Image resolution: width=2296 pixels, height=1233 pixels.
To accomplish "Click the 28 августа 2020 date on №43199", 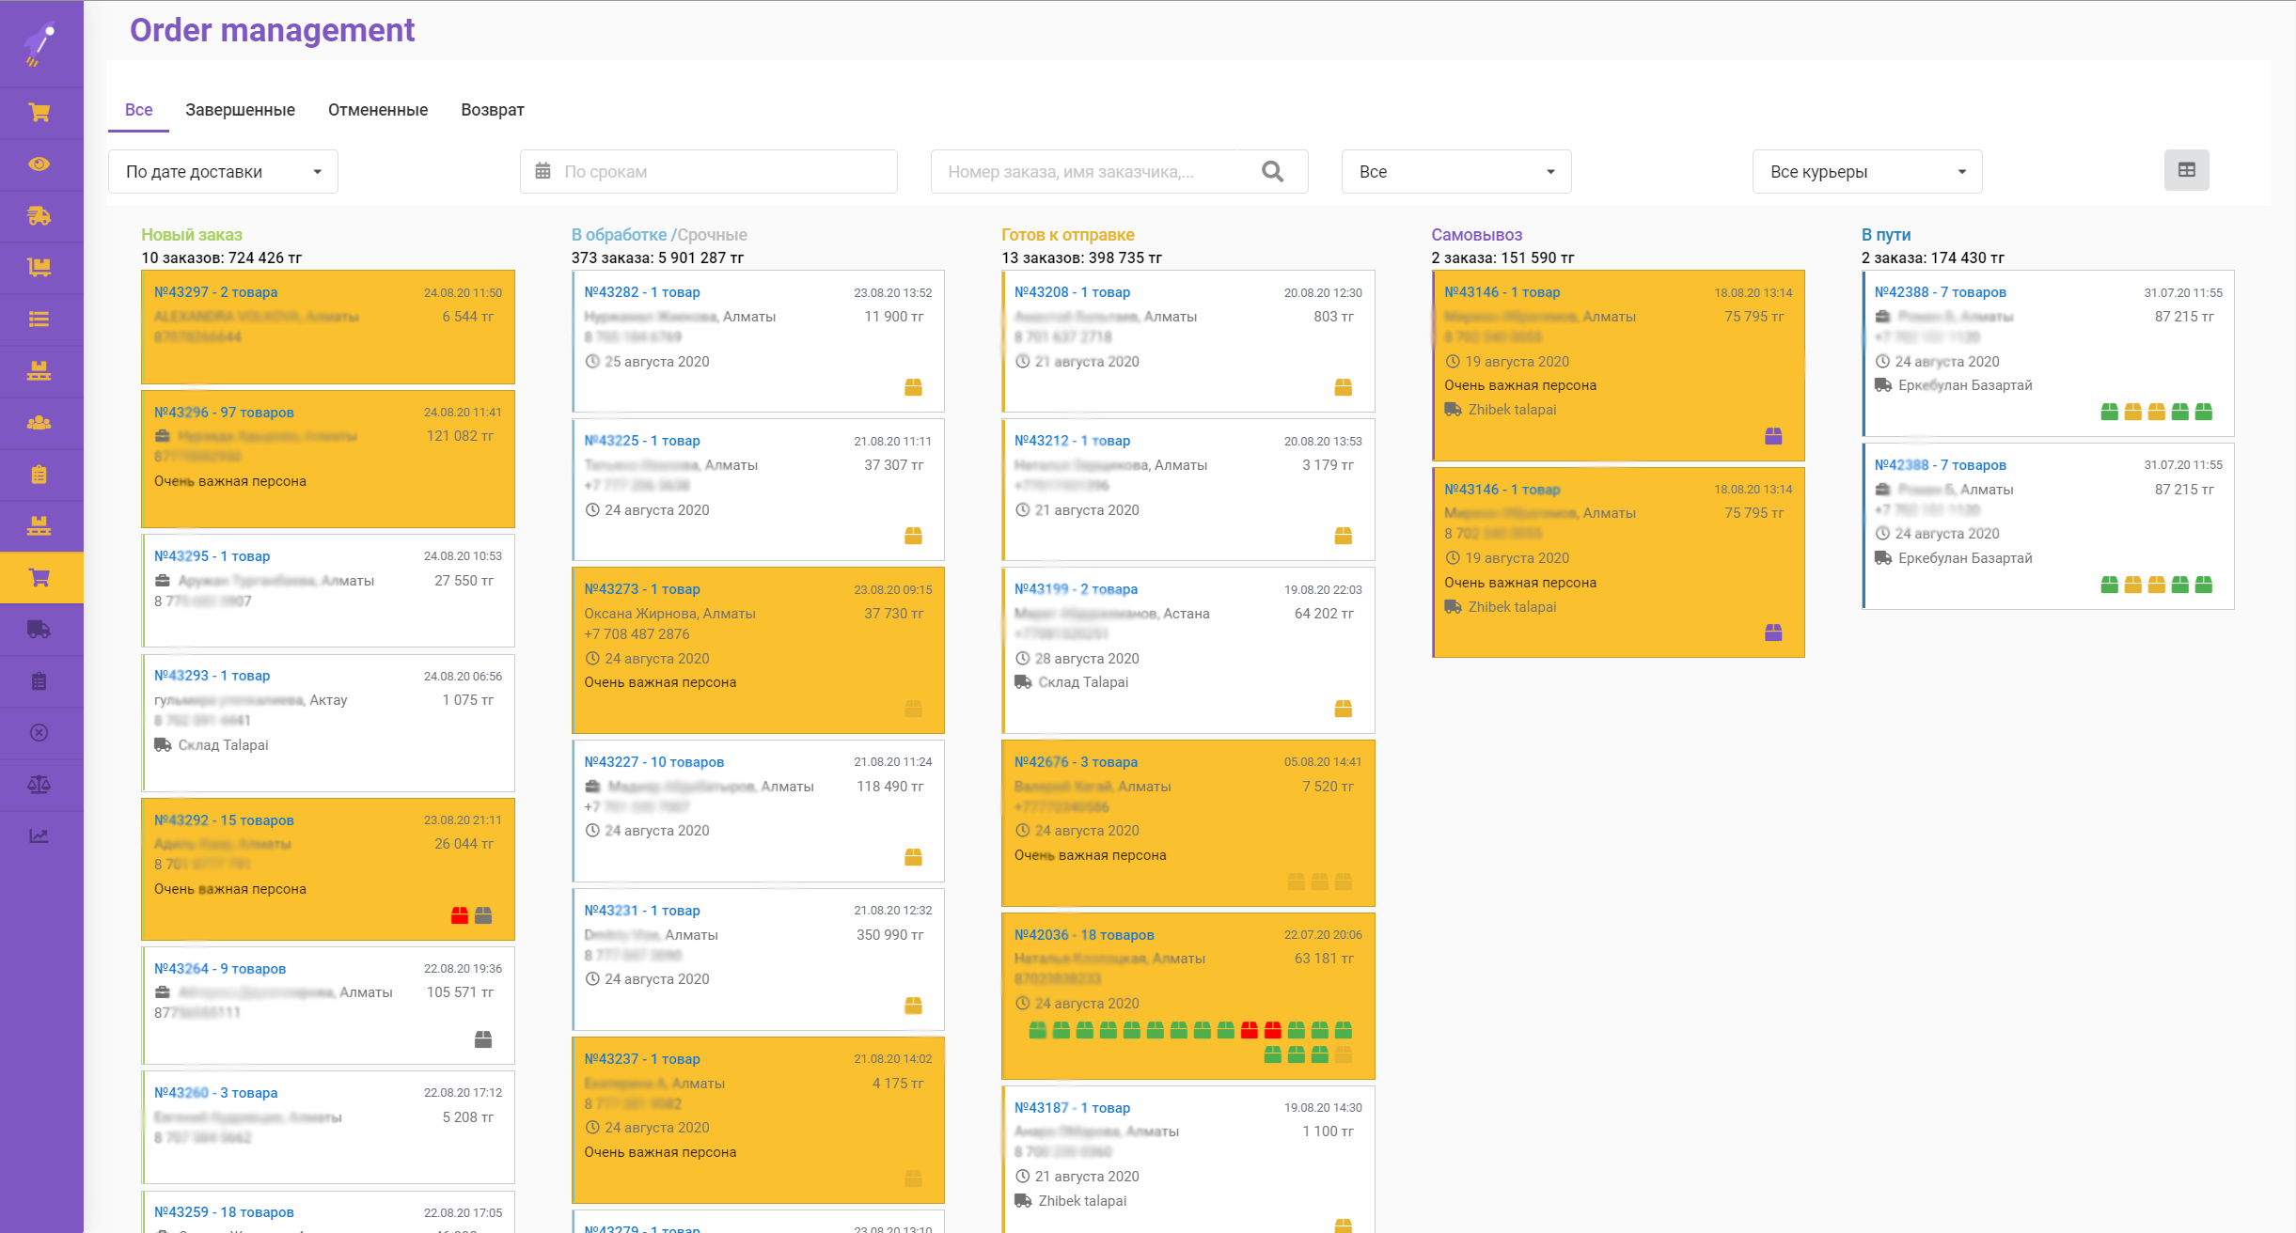I will pyautogui.click(x=1087, y=659).
